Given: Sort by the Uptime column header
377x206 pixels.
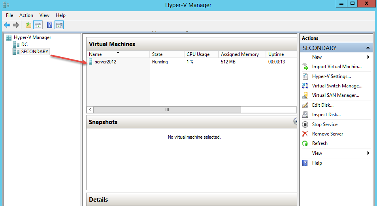Looking at the screenshot, I should coord(281,54).
